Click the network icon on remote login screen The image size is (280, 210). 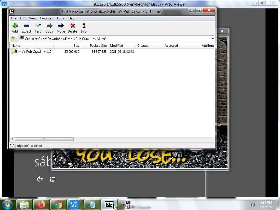52,179
